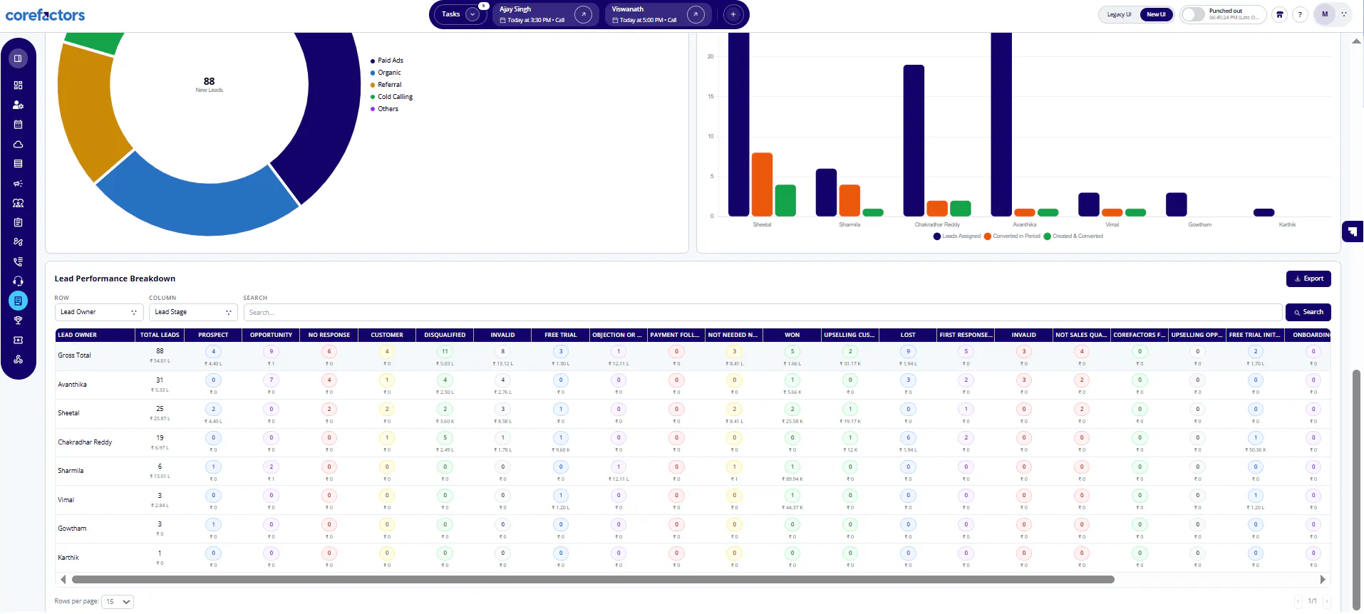Click scroll right arrow of table

pos(1323,580)
